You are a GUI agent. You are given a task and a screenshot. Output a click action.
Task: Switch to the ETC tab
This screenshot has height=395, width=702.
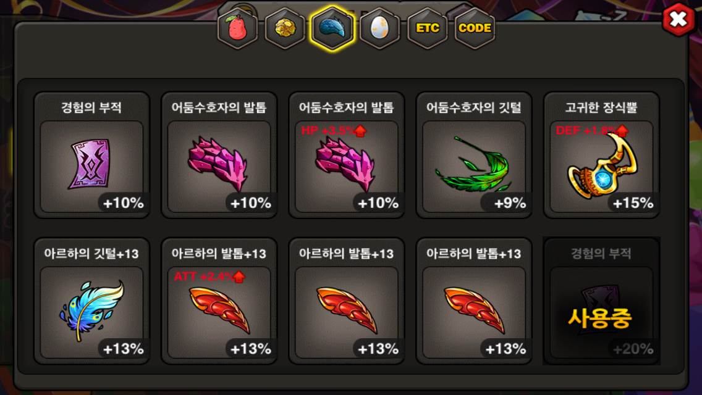427,28
